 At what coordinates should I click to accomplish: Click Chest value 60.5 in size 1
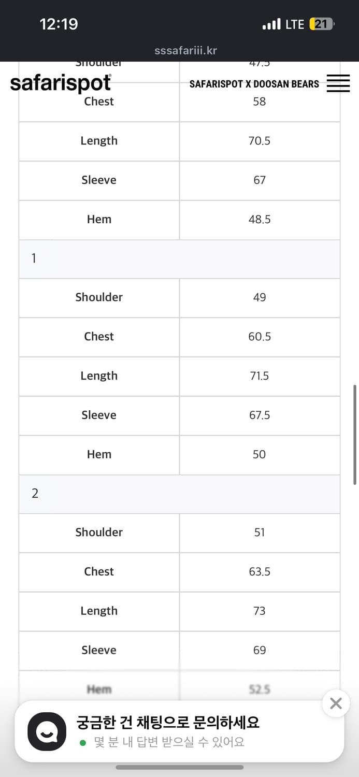pyautogui.click(x=260, y=337)
